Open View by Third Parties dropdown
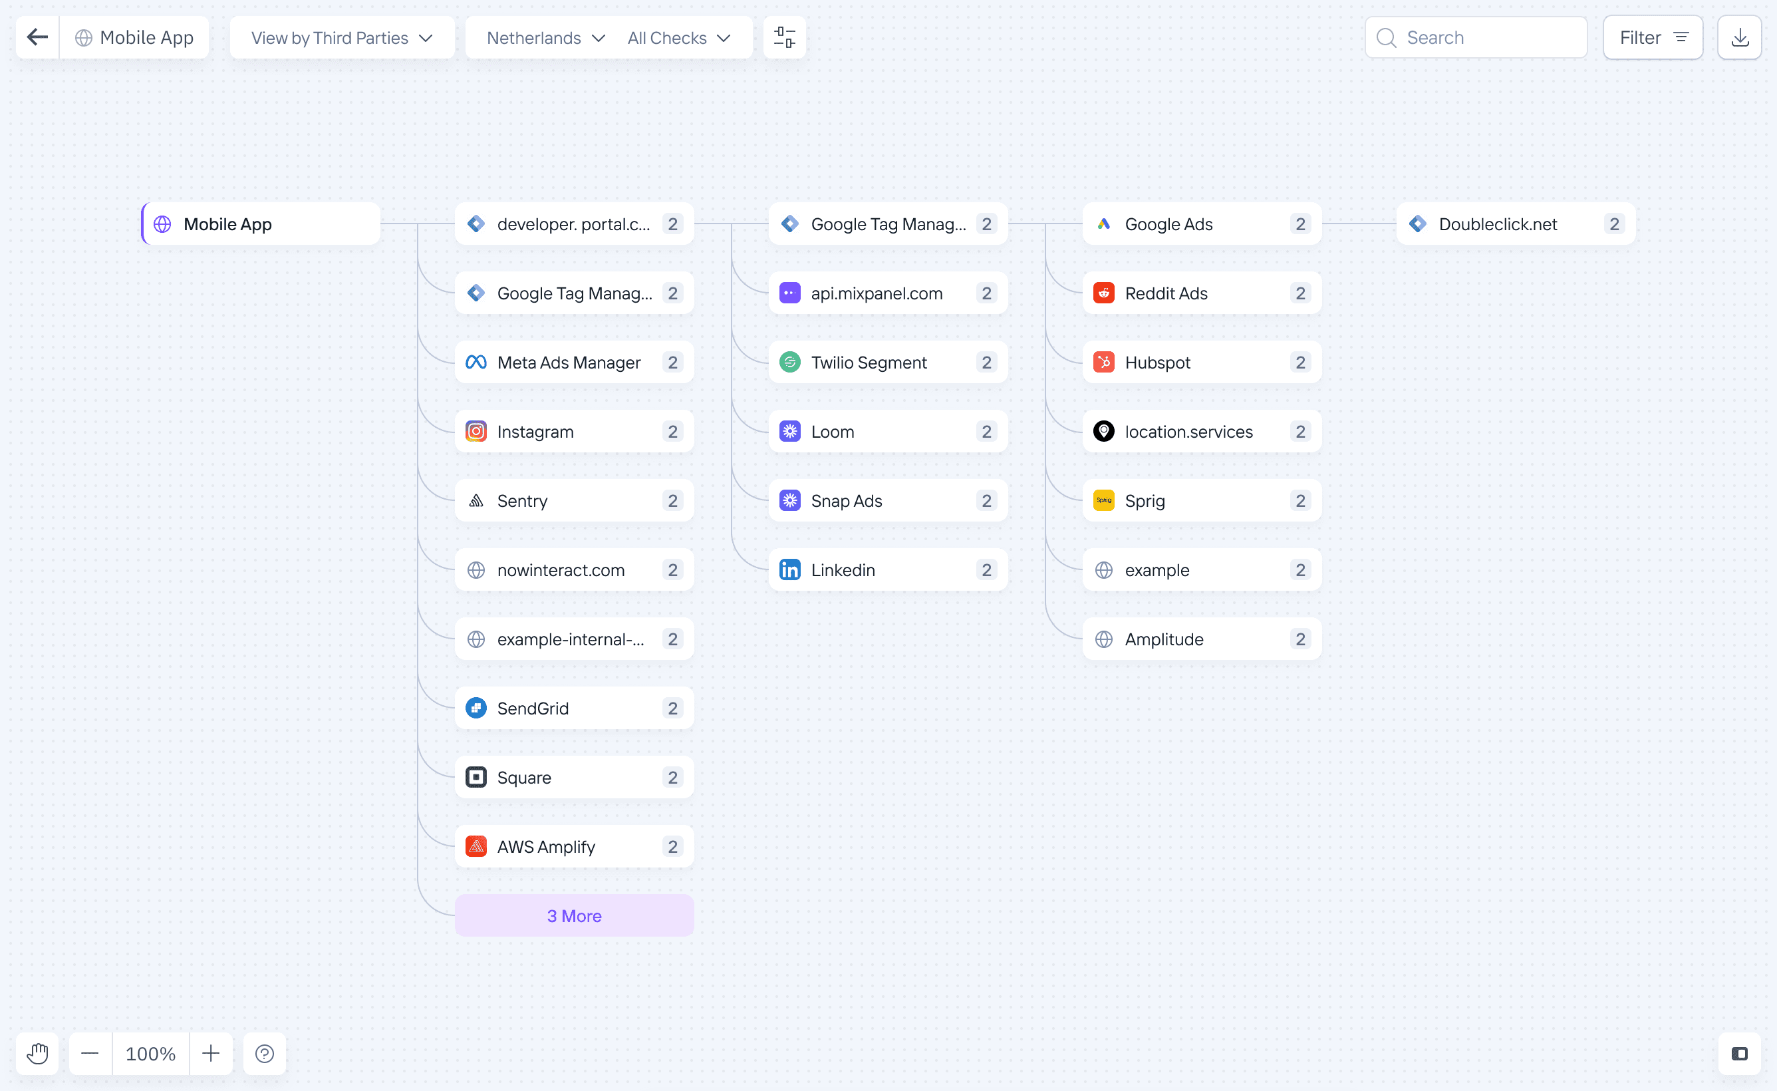 (342, 37)
